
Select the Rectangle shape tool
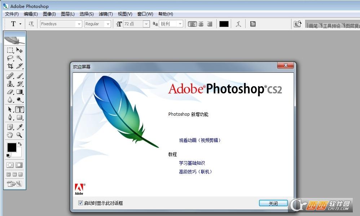point(19,118)
